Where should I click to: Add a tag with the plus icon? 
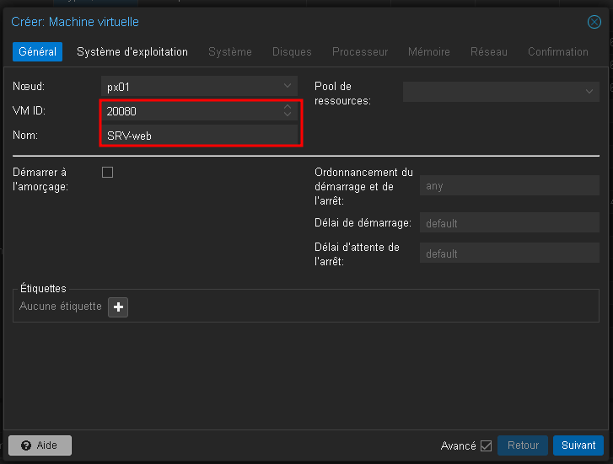point(118,307)
